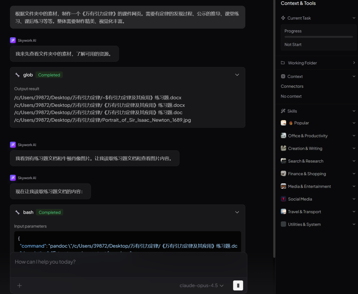Click the Context panel icon
The image size is (358, 294).
pos(283,76)
